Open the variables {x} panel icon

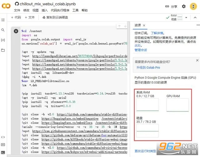(x=3, y=40)
